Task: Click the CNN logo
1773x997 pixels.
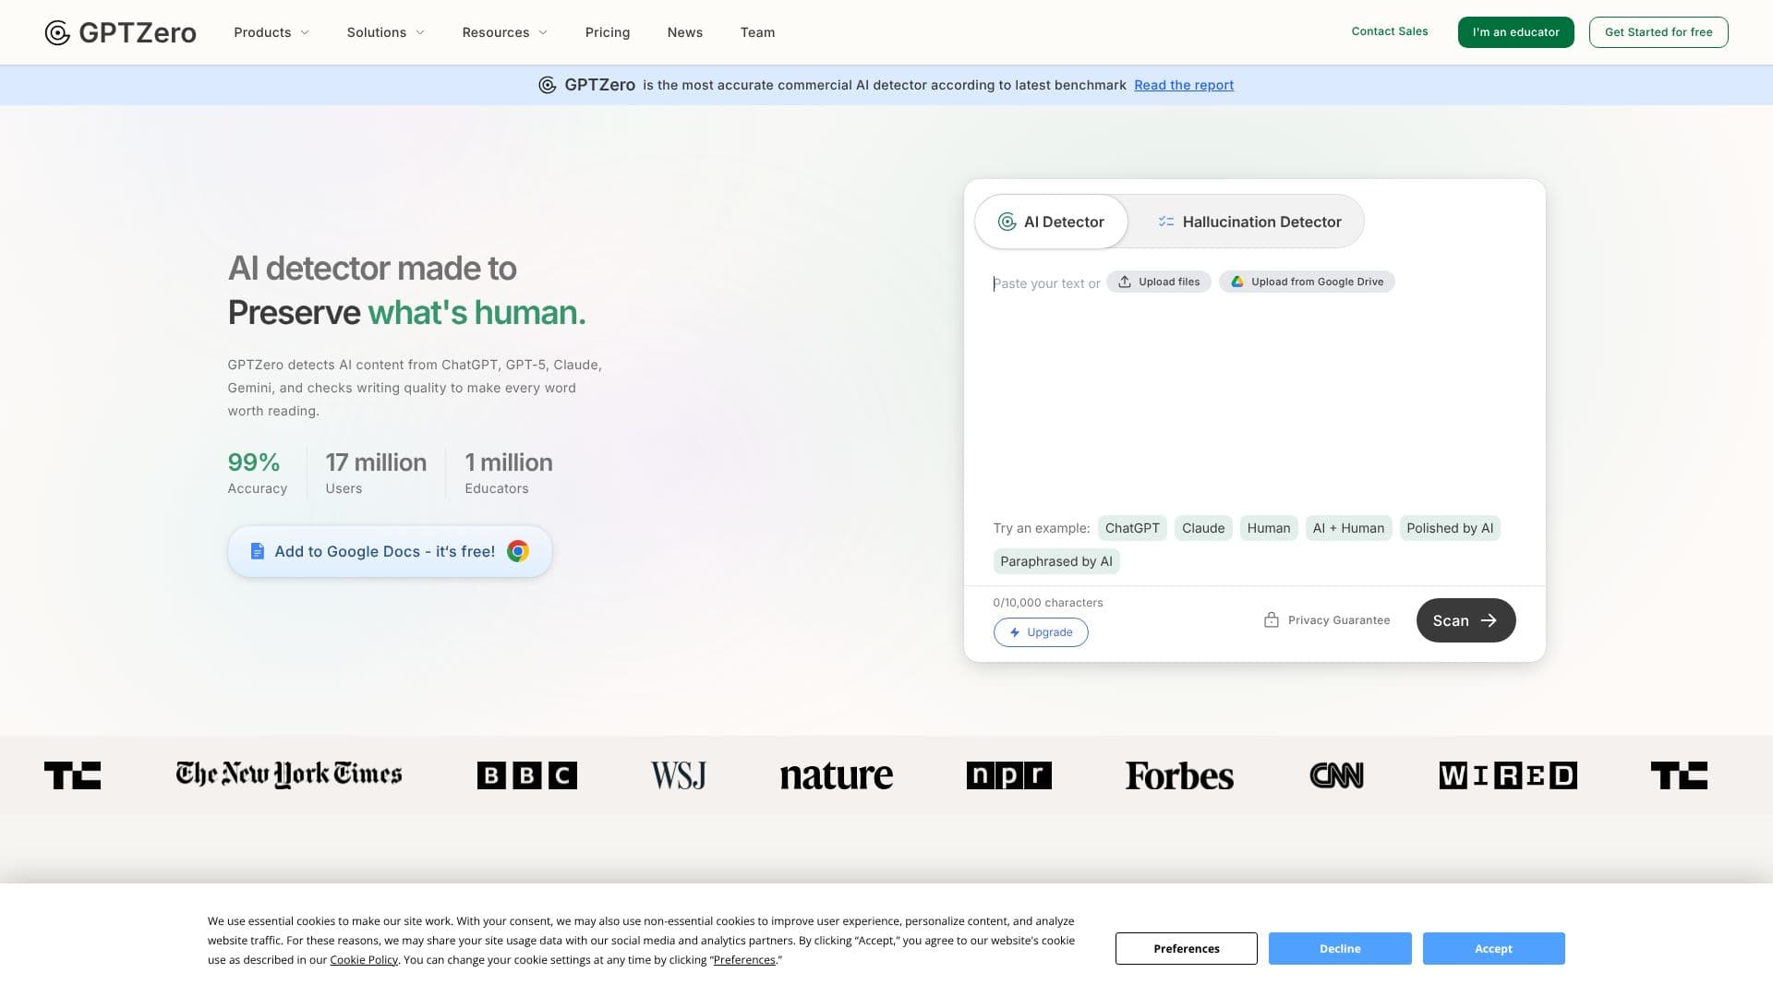Action: coord(1336,775)
